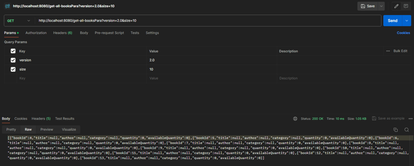Search the response using the magnifier icon
Viewport: 414px width, 166px height.
click(406, 130)
